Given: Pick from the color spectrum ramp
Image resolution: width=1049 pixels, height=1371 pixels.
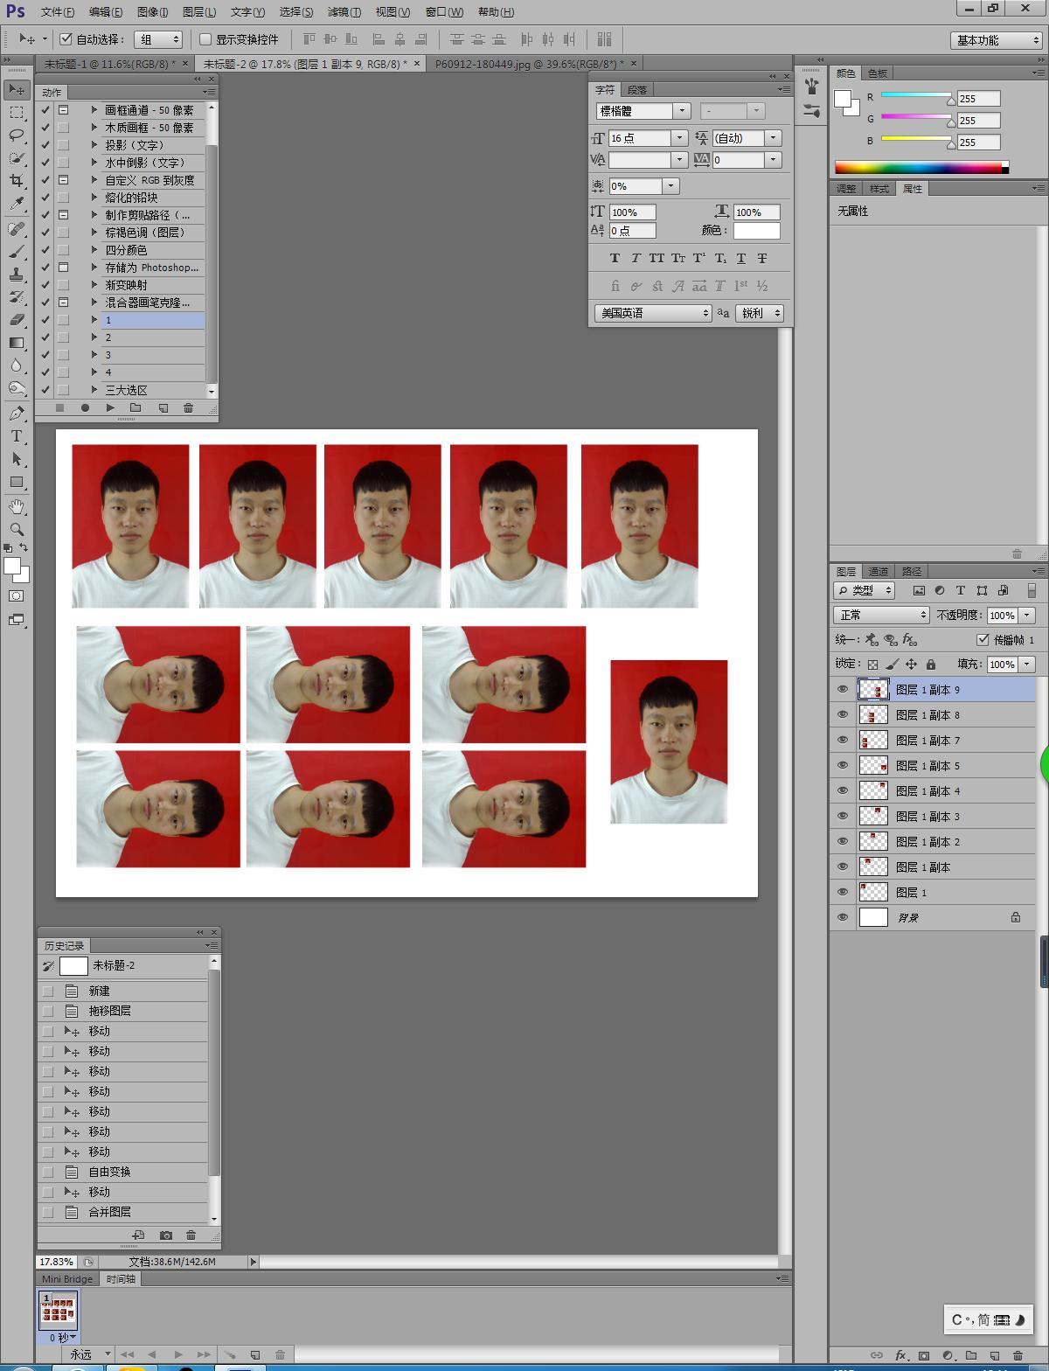Looking at the screenshot, I should 920,167.
